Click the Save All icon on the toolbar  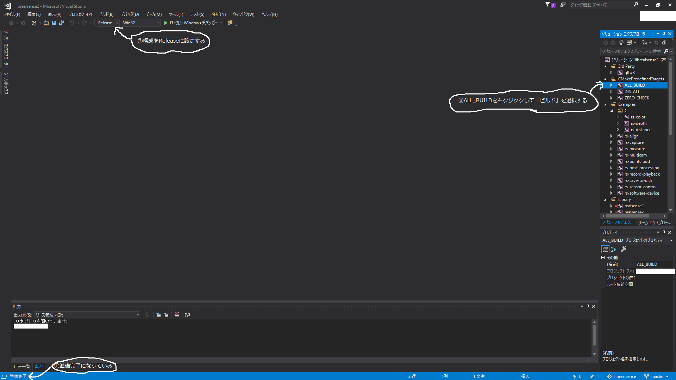click(x=62, y=23)
